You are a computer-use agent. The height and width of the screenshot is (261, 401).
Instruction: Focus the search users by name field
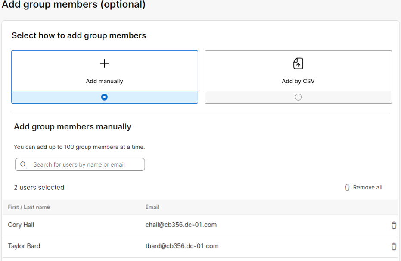click(x=84, y=164)
